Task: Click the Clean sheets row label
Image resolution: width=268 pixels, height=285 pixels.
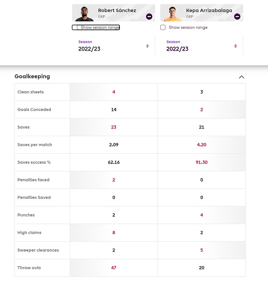Action: (31, 92)
